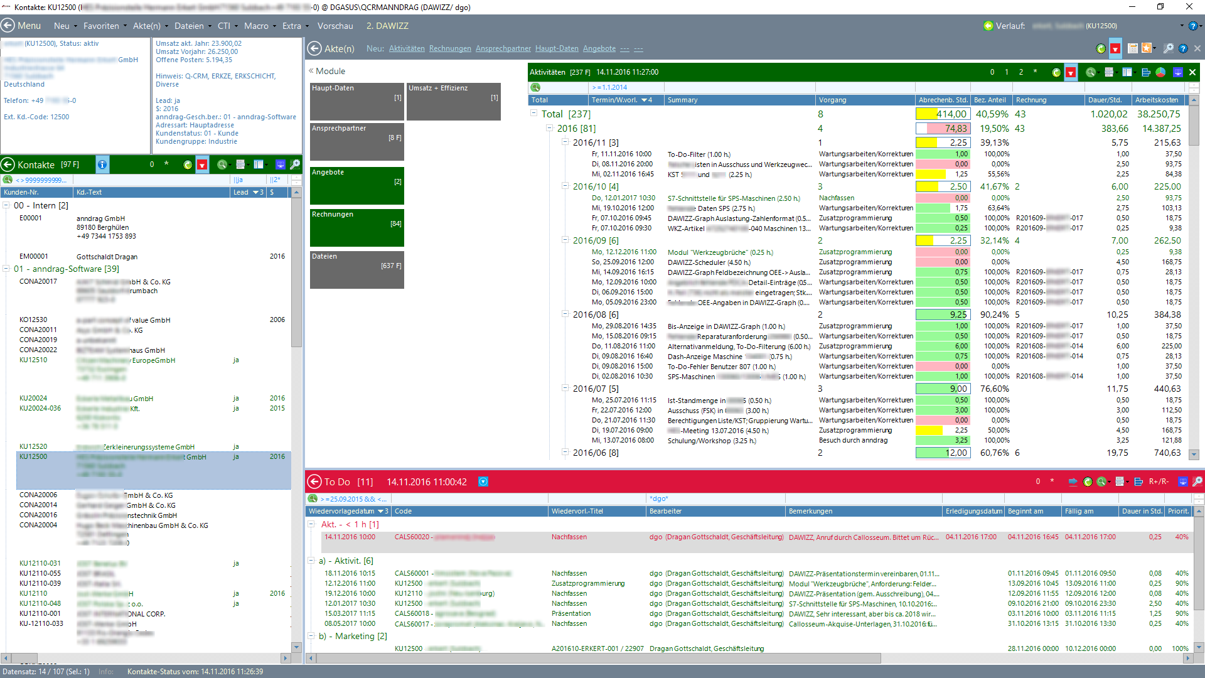The image size is (1205, 678).
Task: Select the 414,00 yellow progress cell in Total row
Action: pyautogui.click(x=943, y=114)
